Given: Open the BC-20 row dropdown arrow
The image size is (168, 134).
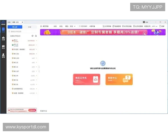Looking at the screenshot, I should (x=36, y=63).
